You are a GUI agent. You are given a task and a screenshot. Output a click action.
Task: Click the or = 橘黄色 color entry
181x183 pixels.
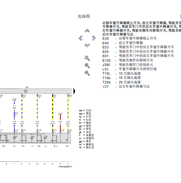click(x=86, y=144)
